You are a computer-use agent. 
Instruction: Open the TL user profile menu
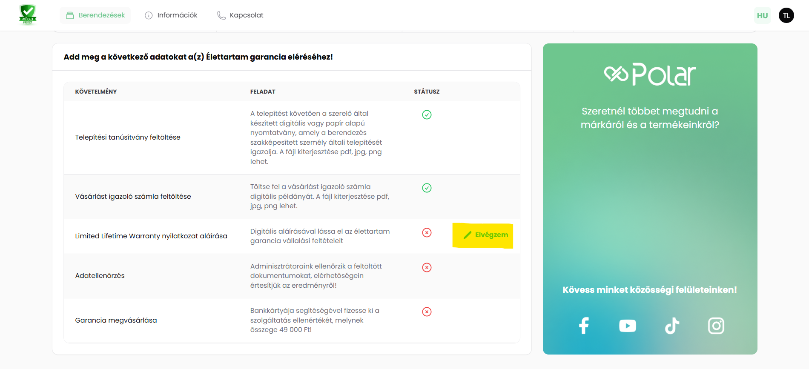(x=786, y=16)
